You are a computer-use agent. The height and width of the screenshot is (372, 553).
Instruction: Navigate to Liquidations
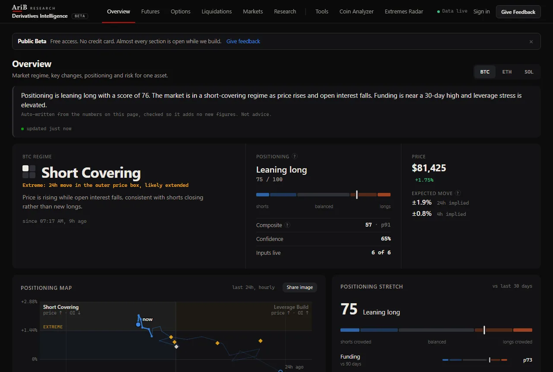(x=216, y=12)
